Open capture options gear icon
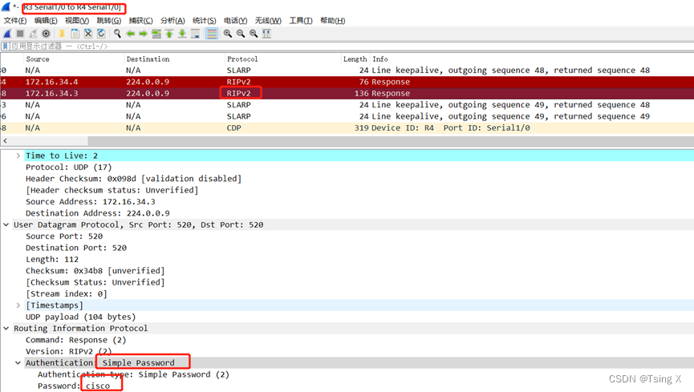The image size is (694, 392). 46,34
